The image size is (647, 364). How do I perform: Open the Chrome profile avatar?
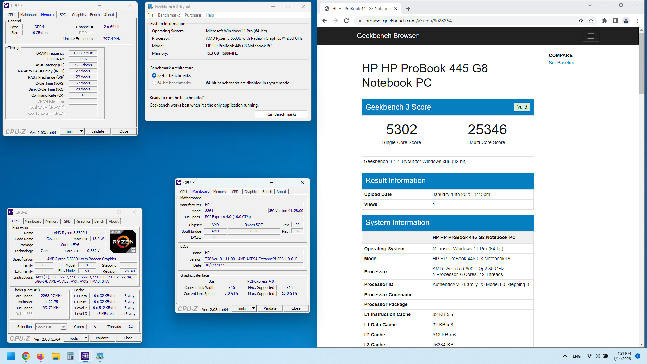pyautogui.click(x=626, y=21)
